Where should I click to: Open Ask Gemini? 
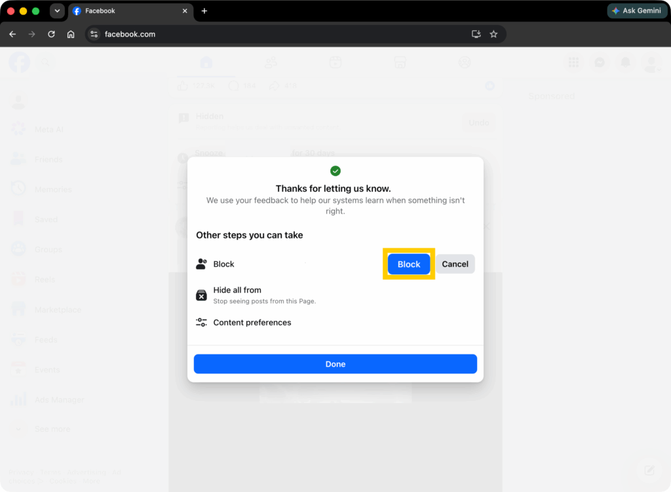coord(637,10)
